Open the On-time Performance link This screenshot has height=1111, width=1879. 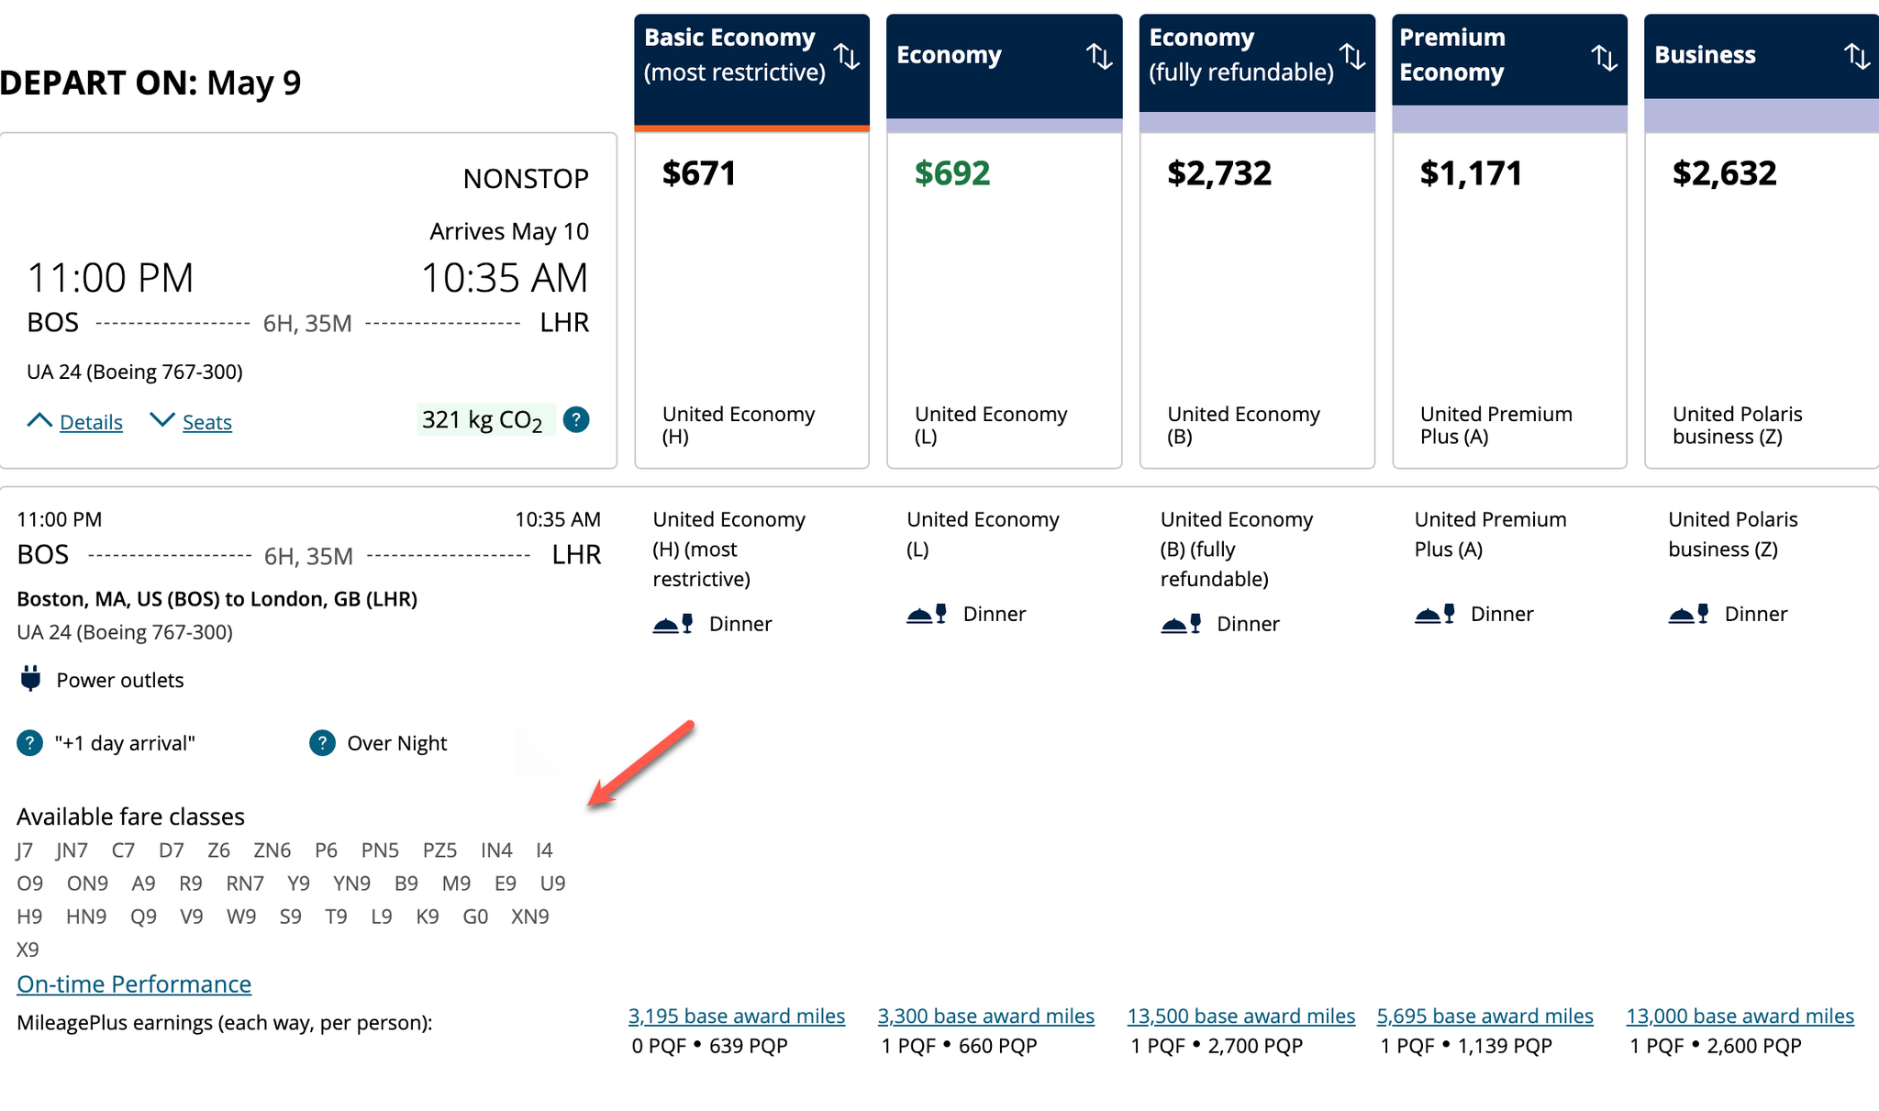click(134, 984)
